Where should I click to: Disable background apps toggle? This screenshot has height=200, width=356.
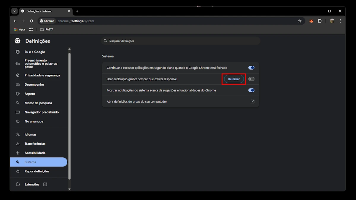(x=251, y=68)
